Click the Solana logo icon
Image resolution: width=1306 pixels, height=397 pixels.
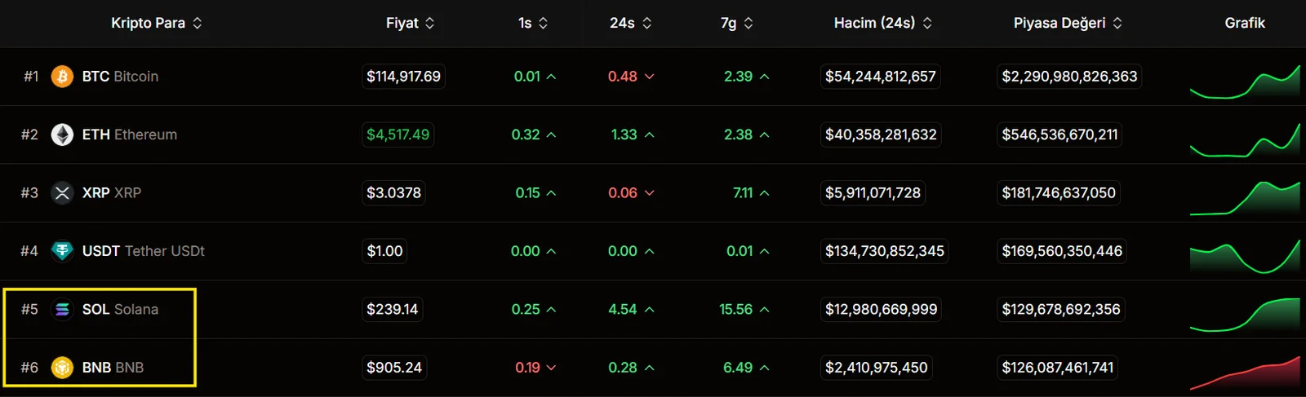coord(62,310)
